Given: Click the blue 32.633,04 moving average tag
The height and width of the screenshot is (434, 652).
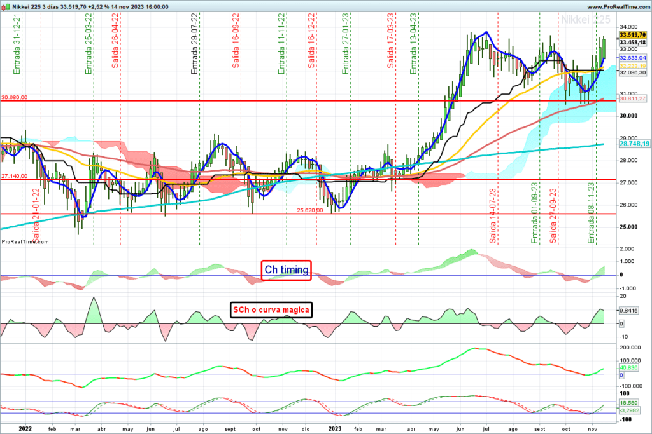Looking at the screenshot, I should (633, 58).
